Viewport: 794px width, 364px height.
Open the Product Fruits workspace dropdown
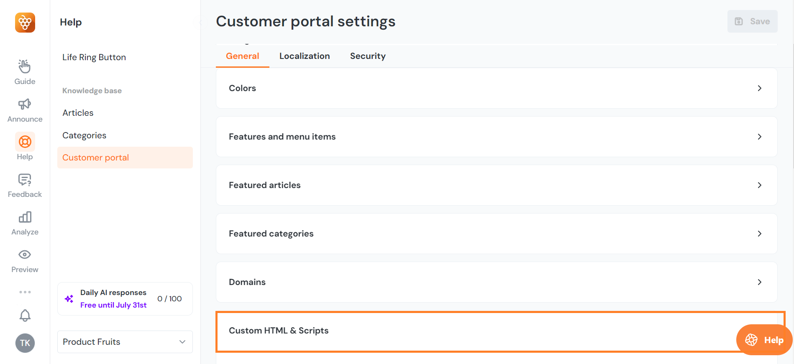[x=125, y=342]
